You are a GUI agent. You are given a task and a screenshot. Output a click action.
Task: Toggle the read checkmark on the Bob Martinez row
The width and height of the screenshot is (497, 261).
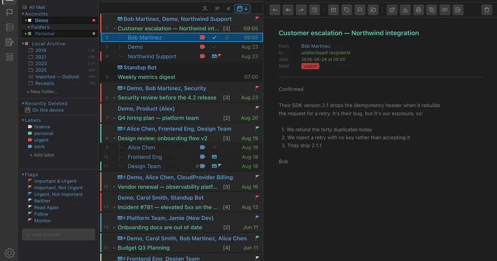click(x=214, y=38)
